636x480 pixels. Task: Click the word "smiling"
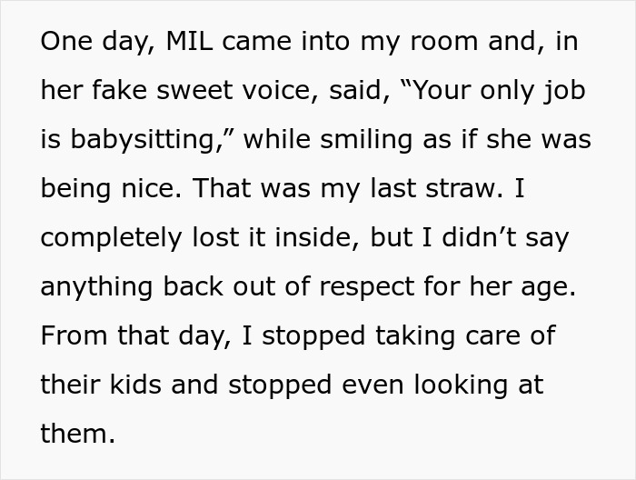pyautogui.click(x=355, y=141)
